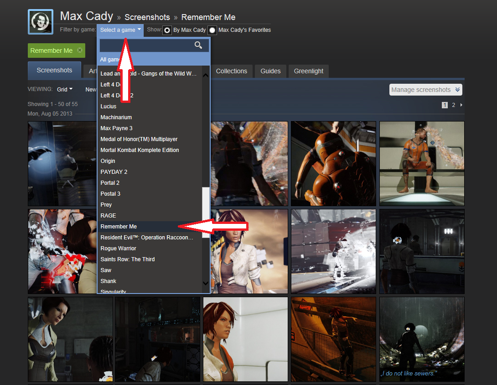Select Shank from the game list
The height and width of the screenshot is (385, 497).
(150, 281)
